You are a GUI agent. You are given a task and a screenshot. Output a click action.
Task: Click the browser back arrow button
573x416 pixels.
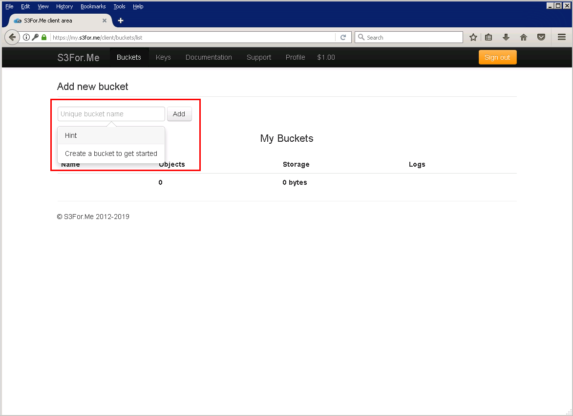click(x=12, y=37)
